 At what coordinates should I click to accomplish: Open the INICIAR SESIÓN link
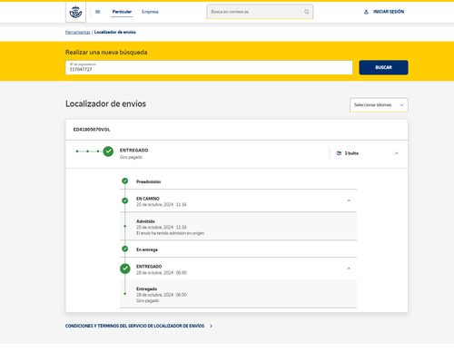click(x=389, y=12)
